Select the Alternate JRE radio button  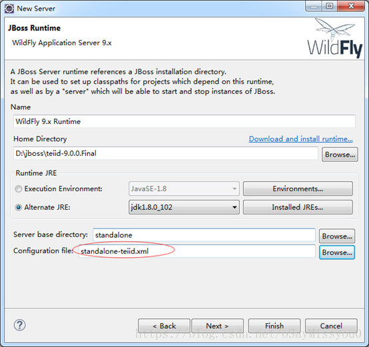click(x=19, y=207)
